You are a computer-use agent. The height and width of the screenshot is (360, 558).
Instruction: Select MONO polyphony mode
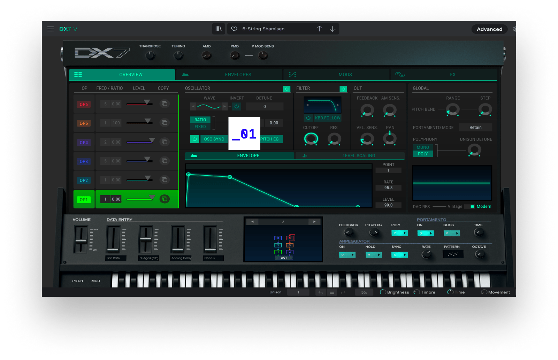point(423,147)
